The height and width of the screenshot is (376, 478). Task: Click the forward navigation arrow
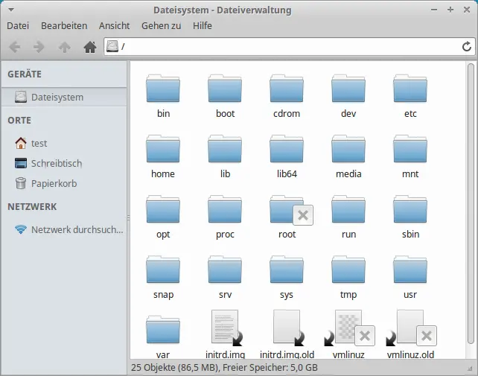[x=39, y=47]
